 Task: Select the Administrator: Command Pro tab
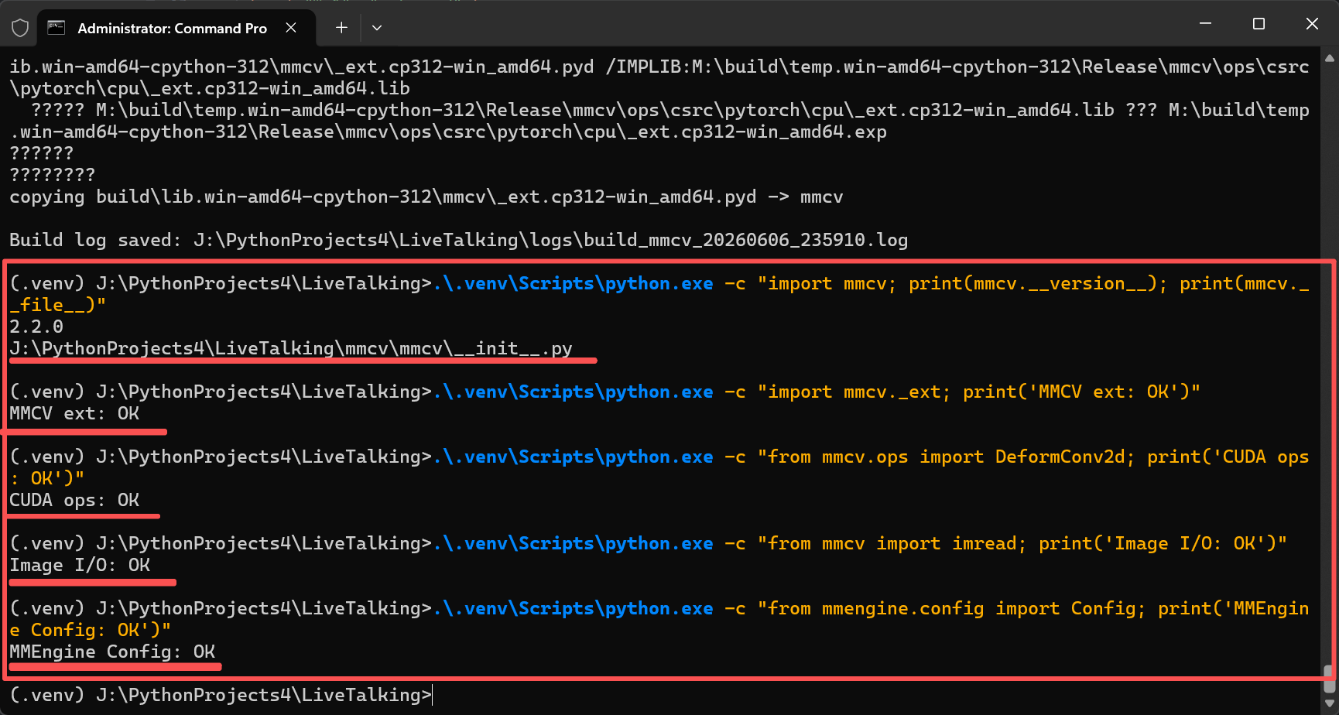pyautogui.click(x=176, y=28)
